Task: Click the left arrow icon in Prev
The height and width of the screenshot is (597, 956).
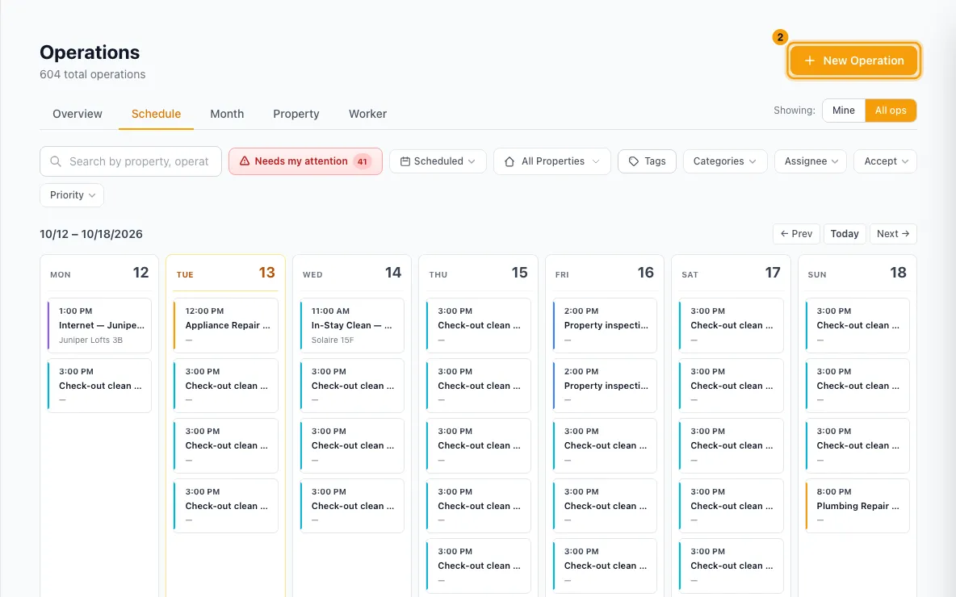Action: point(785,234)
